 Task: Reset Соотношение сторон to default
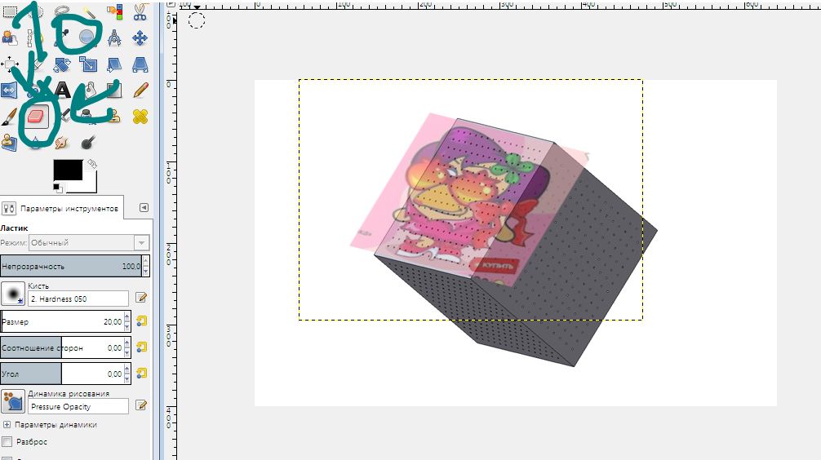point(141,347)
